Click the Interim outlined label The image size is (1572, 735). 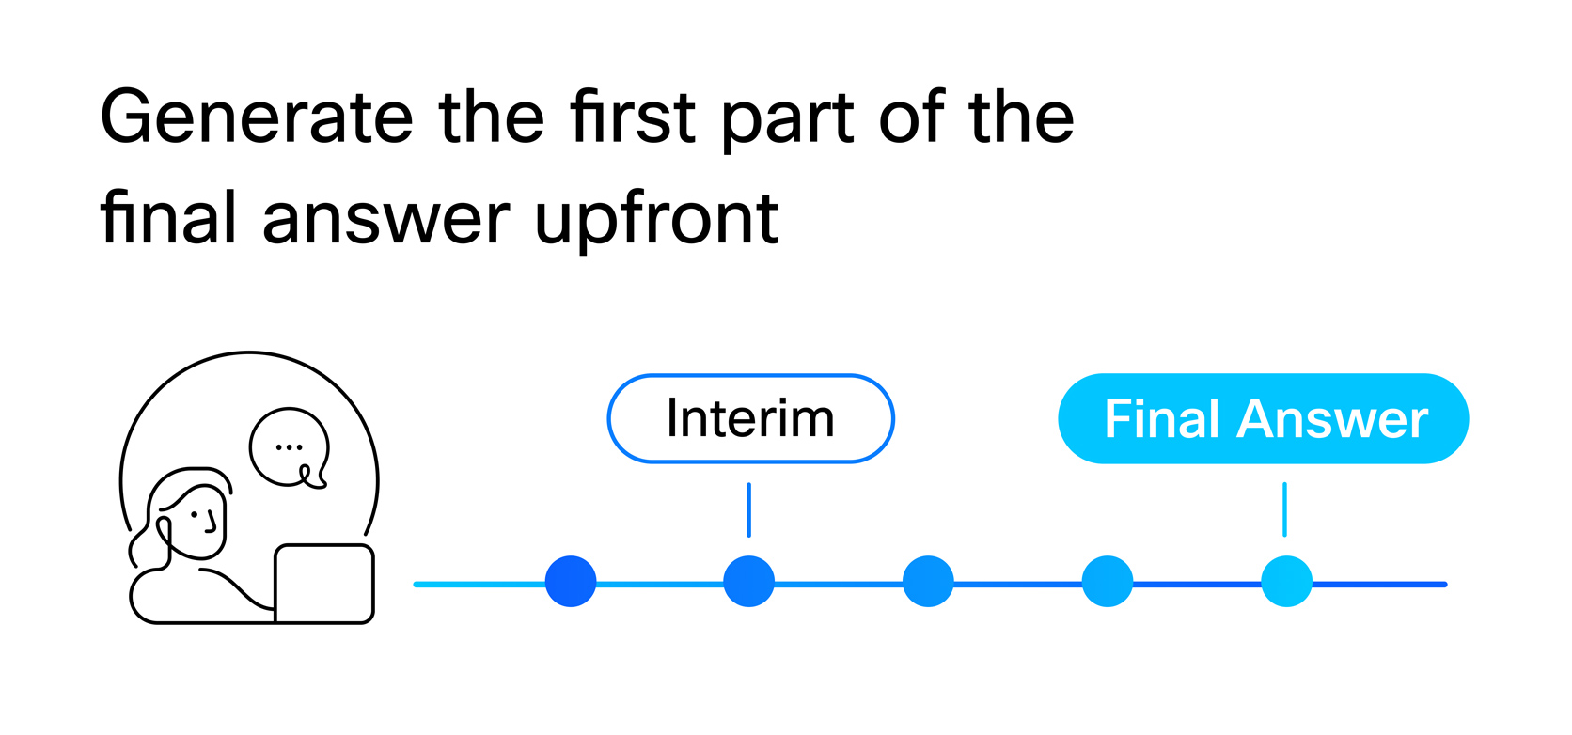pyautogui.click(x=750, y=419)
